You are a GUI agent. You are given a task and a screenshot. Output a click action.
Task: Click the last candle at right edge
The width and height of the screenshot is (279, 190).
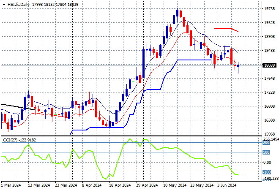point(238,66)
